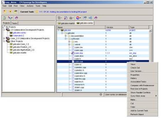Click the My Projects root icon

(x=4, y=27)
